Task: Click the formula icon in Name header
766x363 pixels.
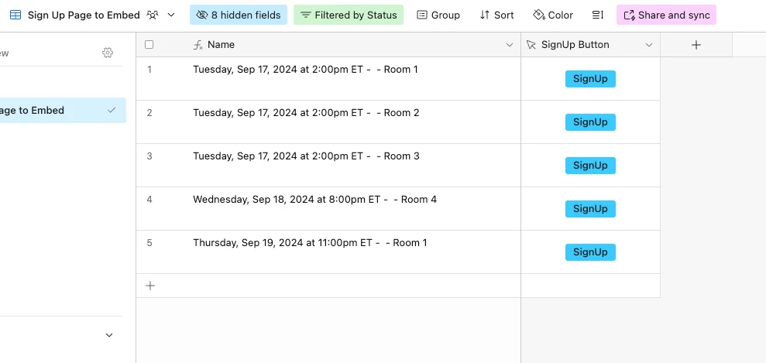Action: pyautogui.click(x=198, y=45)
